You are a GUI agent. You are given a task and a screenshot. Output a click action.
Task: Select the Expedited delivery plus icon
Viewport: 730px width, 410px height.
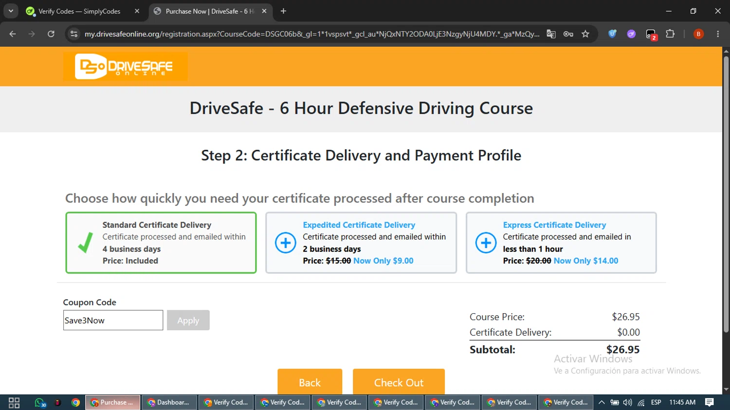pyautogui.click(x=286, y=243)
